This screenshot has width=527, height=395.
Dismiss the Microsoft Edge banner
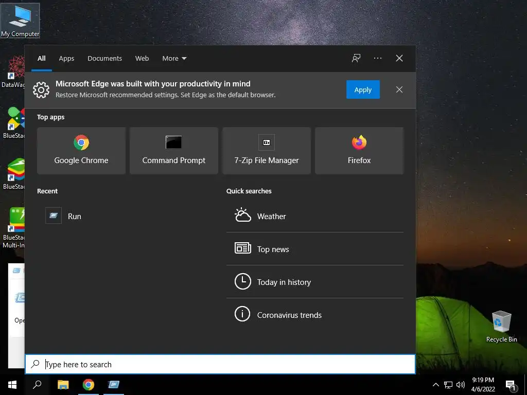(x=399, y=89)
